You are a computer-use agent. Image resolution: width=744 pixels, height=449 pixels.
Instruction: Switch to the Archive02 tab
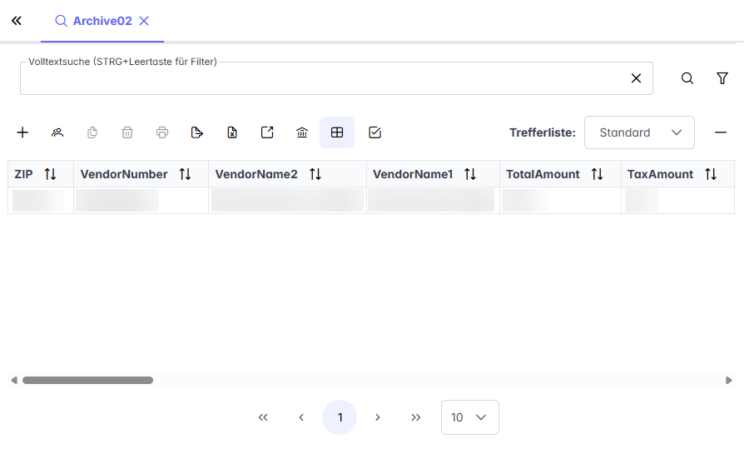click(102, 22)
